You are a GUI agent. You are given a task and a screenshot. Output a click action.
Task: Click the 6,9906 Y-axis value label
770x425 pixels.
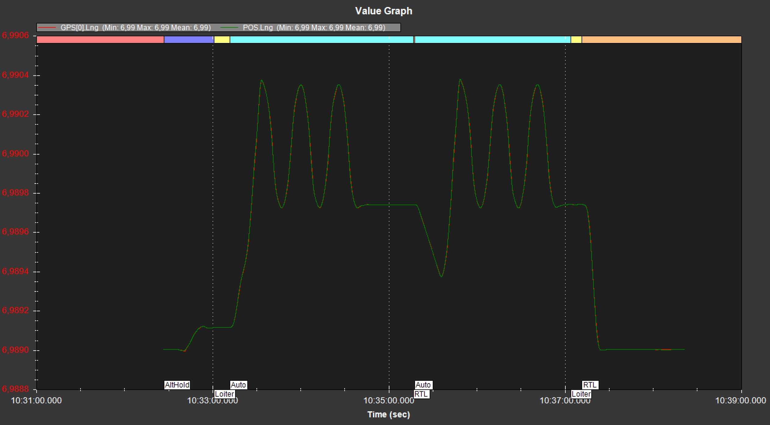pyautogui.click(x=15, y=36)
